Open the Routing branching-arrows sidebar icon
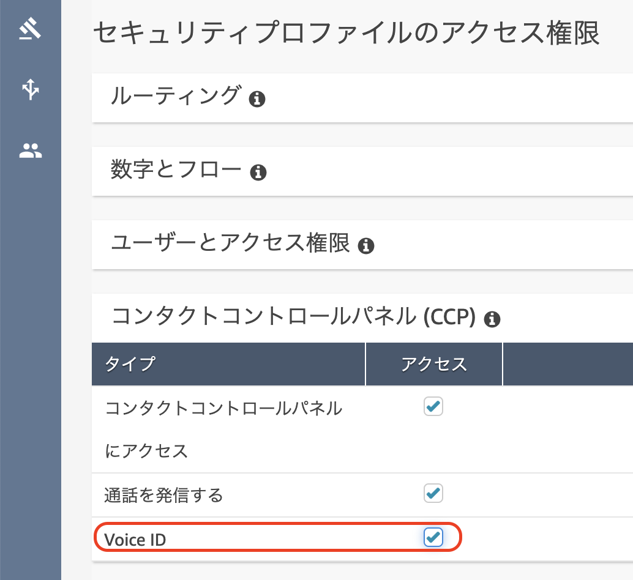The image size is (633, 580). [x=30, y=89]
